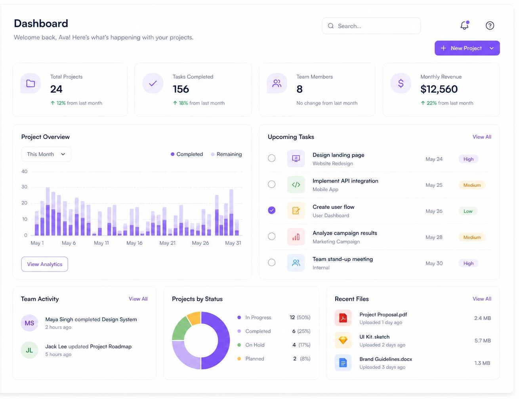The height and width of the screenshot is (399, 519).
Task: Click the Sketch diamond icon for UI Kit.sketch
Action: pyautogui.click(x=343, y=340)
